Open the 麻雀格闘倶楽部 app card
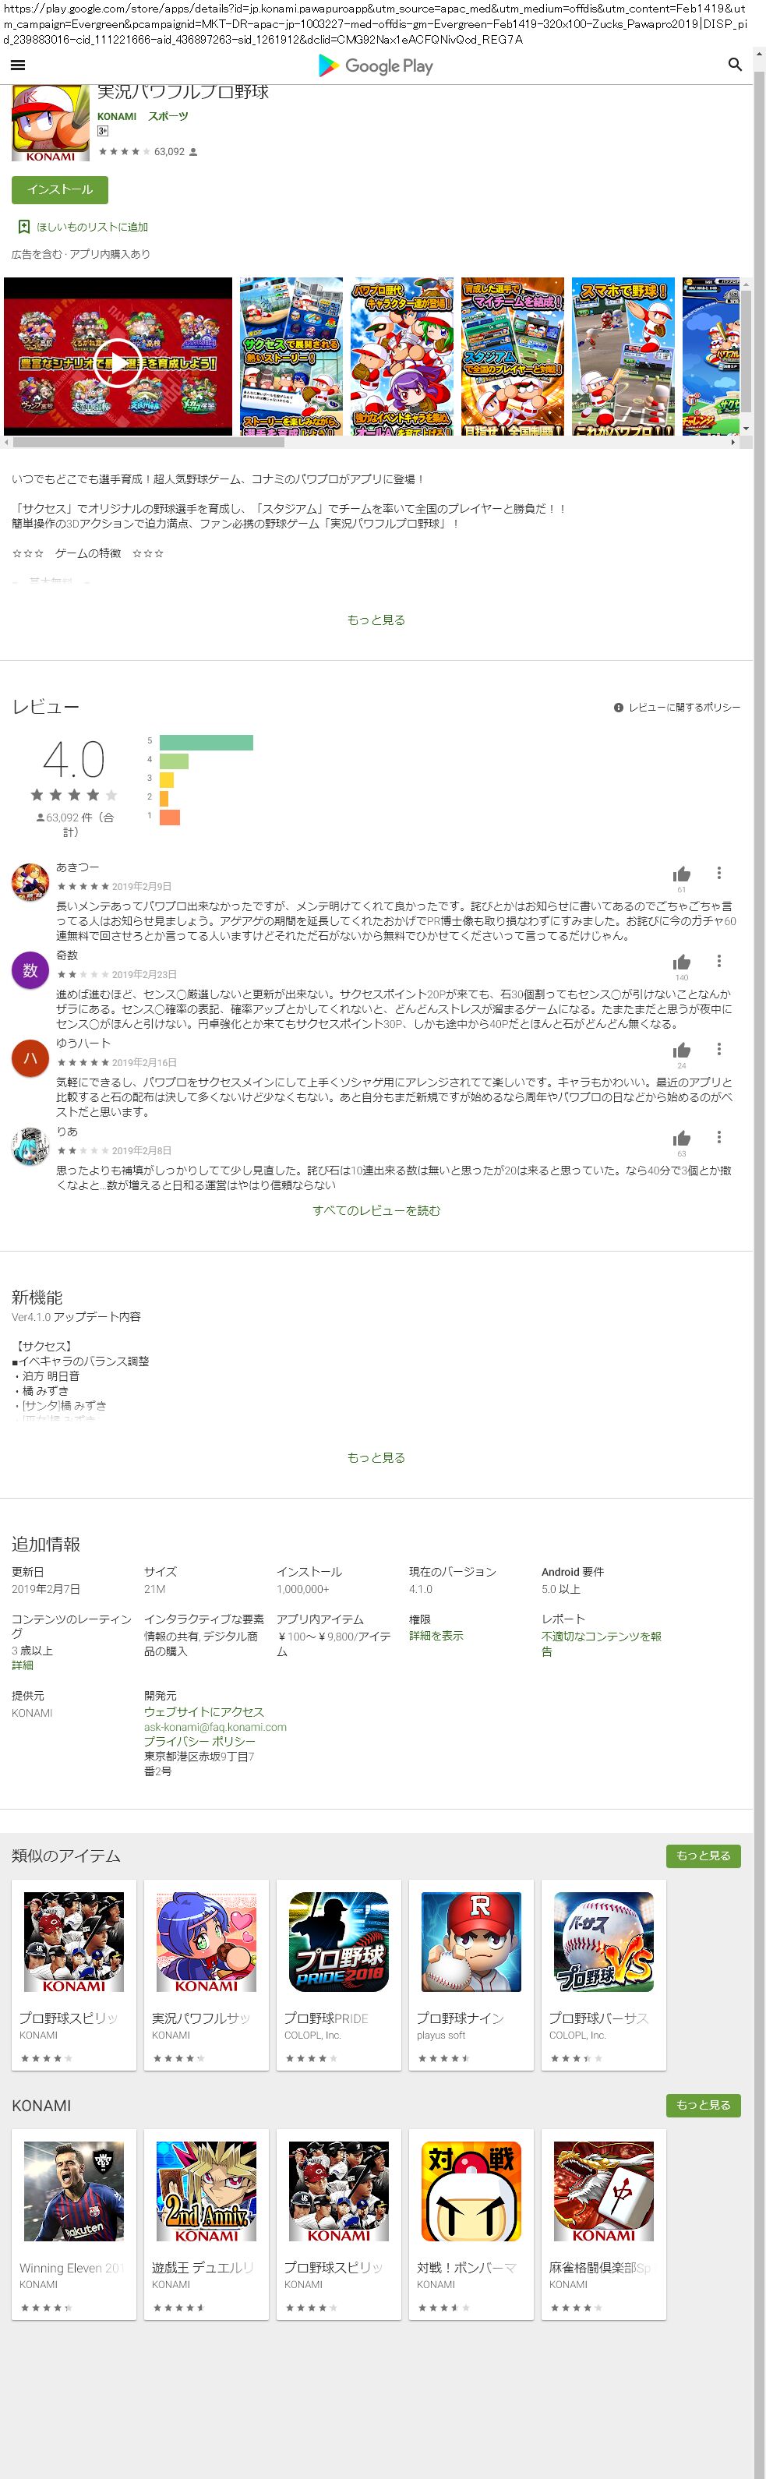Viewport: 766px width, 2479px height. point(603,2224)
